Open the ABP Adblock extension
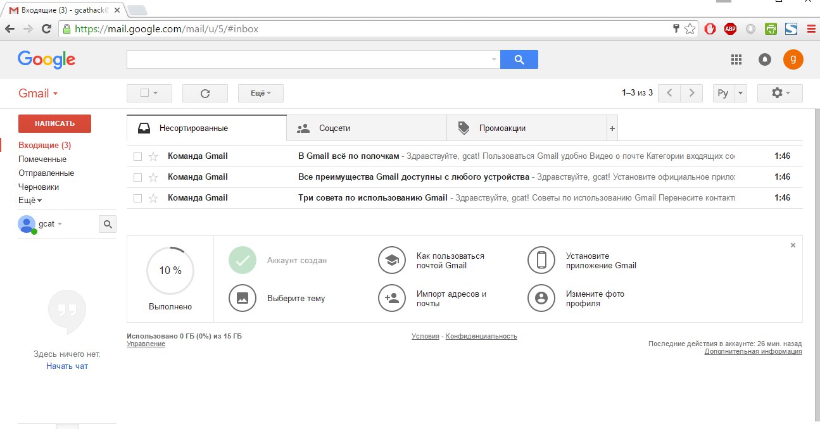The image size is (820, 429). tap(731, 28)
